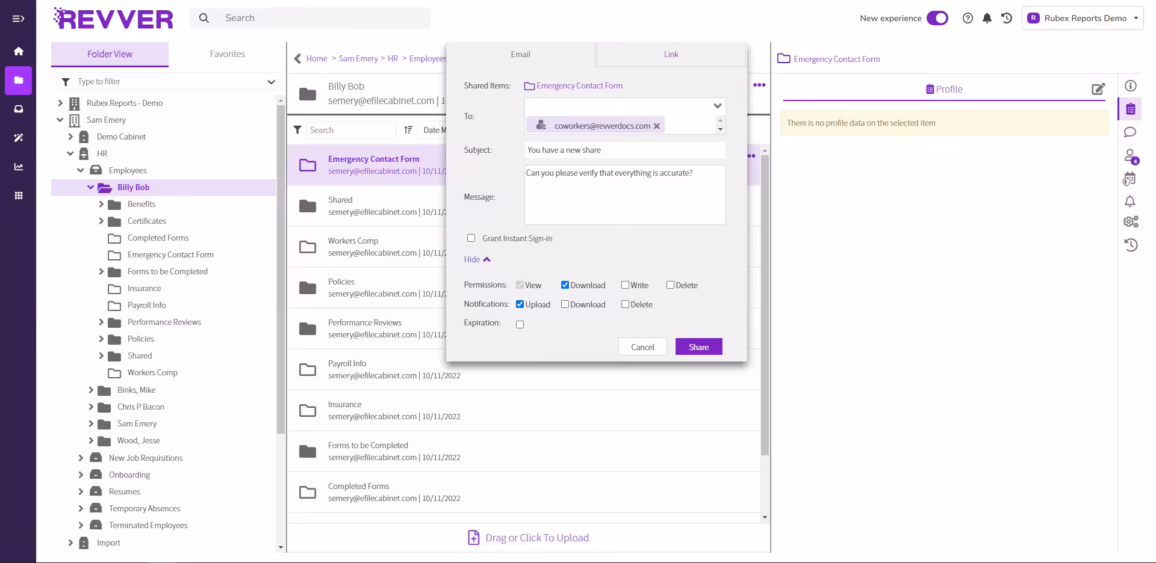Open the item info icon in right rail
Image resolution: width=1156 pixels, height=563 pixels.
click(1131, 86)
